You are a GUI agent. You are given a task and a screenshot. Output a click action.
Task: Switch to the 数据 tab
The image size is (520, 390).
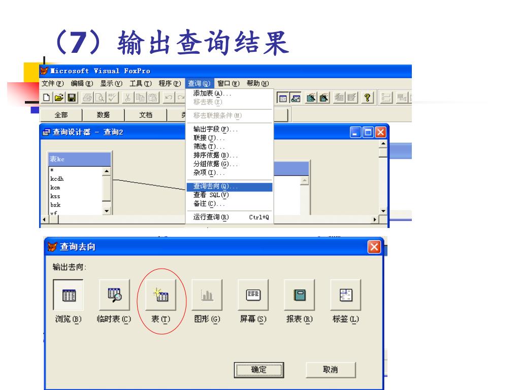pos(103,115)
